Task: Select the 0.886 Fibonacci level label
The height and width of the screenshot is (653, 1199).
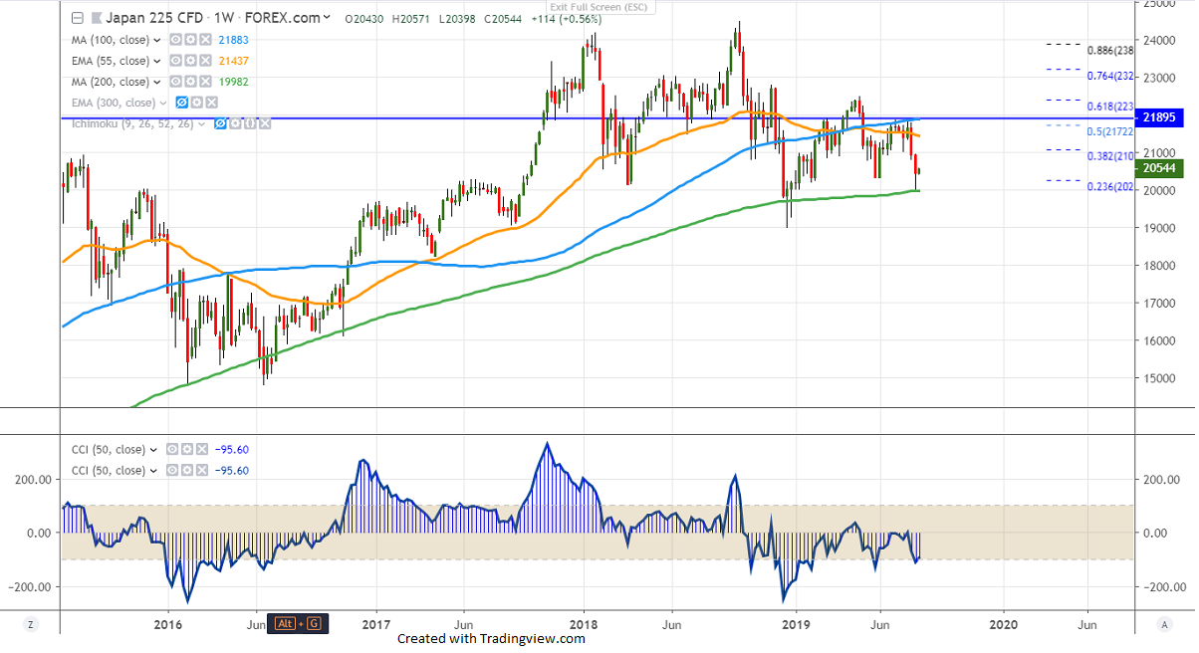Action: click(1111, 51)
